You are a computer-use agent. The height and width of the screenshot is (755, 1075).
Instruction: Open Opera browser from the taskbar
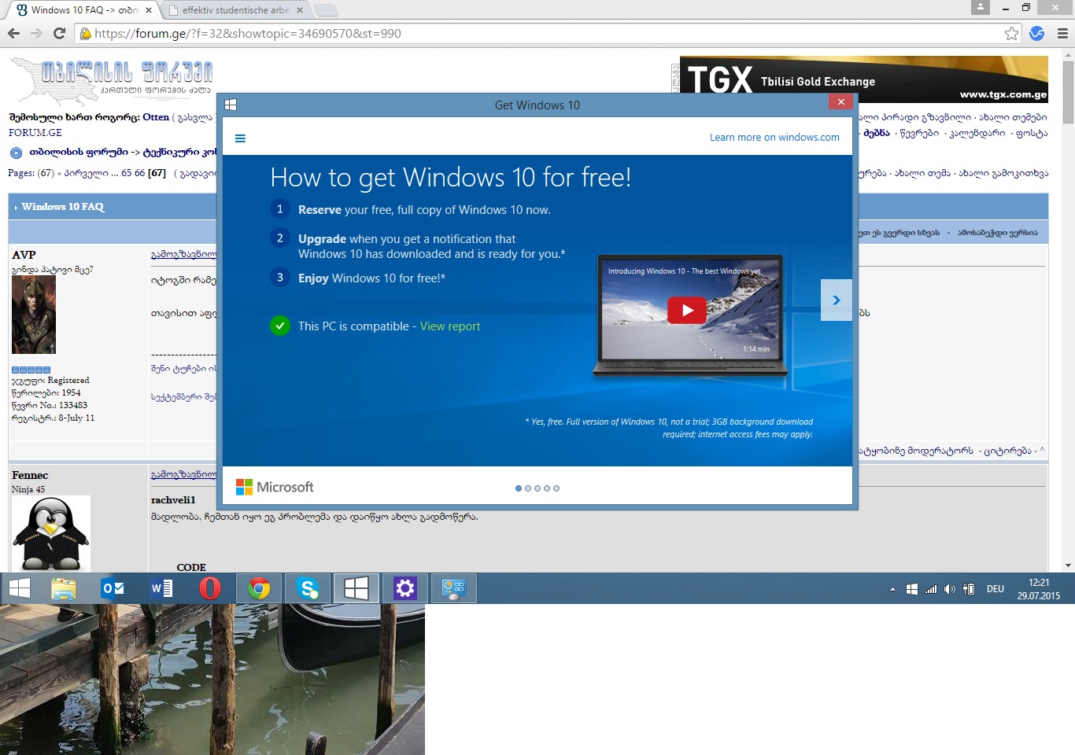[x=210, y=588]
